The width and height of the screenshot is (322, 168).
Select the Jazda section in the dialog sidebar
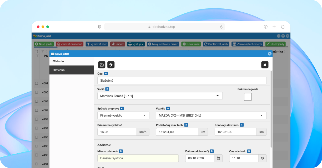pos(72,61)
